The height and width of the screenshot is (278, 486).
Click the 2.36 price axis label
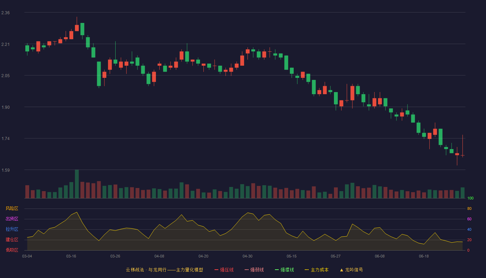(6, 13)
